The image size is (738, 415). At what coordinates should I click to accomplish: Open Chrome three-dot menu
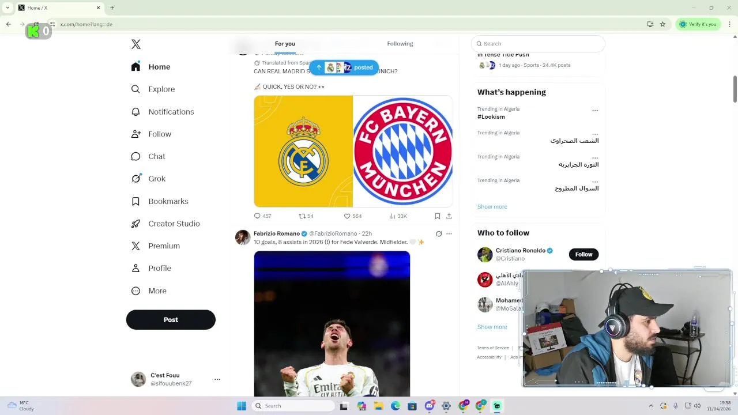[730, 24]
